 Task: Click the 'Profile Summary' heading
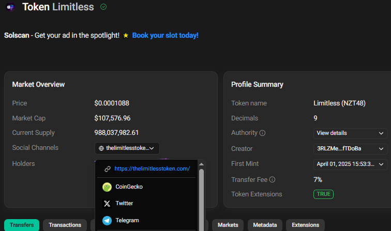click(x=258, y=84)
